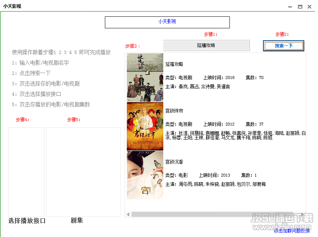The image size is (318, 237).
Task: Click the empty 剧集 episode list box
Action: (83, 172)
